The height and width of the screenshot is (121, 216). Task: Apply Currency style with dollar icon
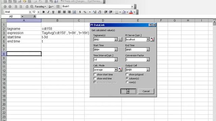tap(80, 12)
